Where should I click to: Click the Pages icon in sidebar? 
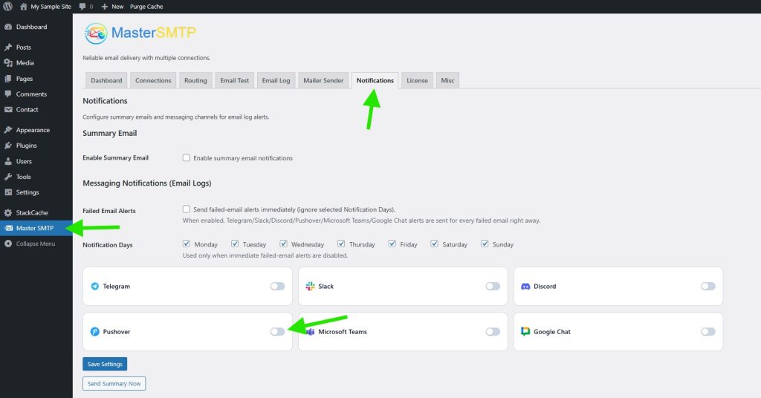[7, 79]
